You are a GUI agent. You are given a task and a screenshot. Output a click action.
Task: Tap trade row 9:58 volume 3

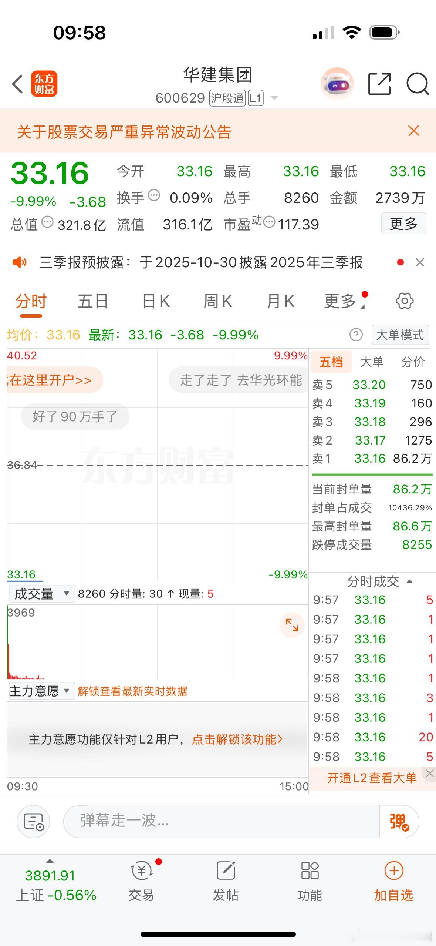(x=372, y=698)
